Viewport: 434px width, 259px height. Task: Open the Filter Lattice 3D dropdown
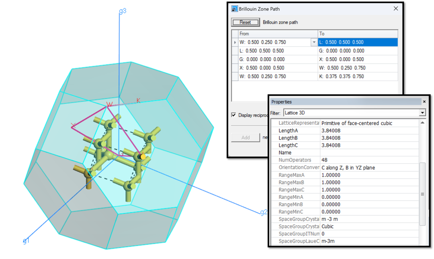tap(422, 113)
